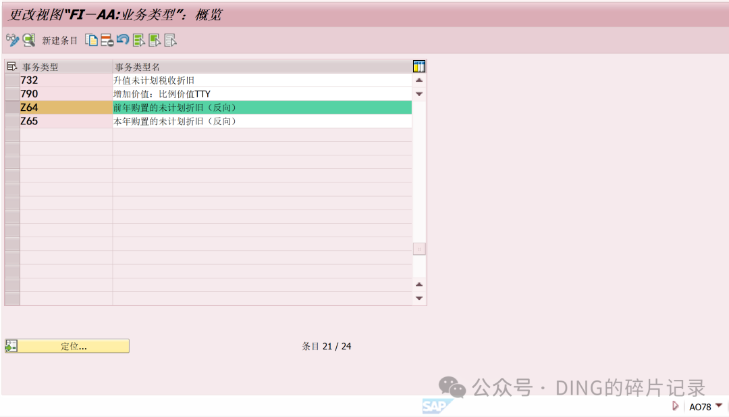Click the 新建条目 button
Image resolution: width=729 pixels, height=417 pixels.
coord(59,41)
